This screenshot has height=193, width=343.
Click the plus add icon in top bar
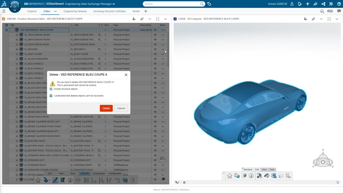coord(308,4)
